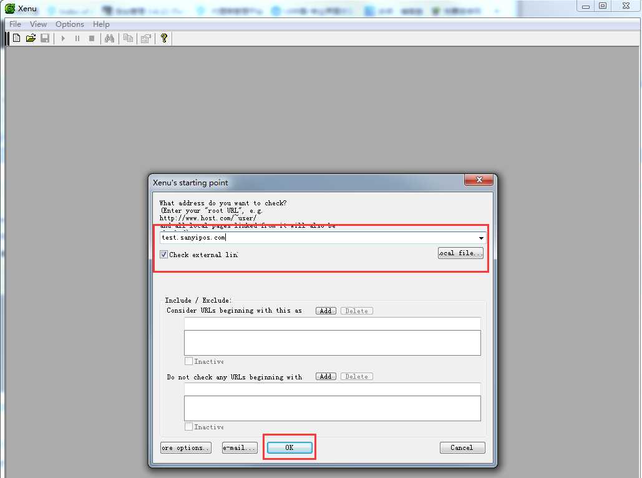Click the binoculars Find icon
The image size is (642, 478).
point(109,38)
